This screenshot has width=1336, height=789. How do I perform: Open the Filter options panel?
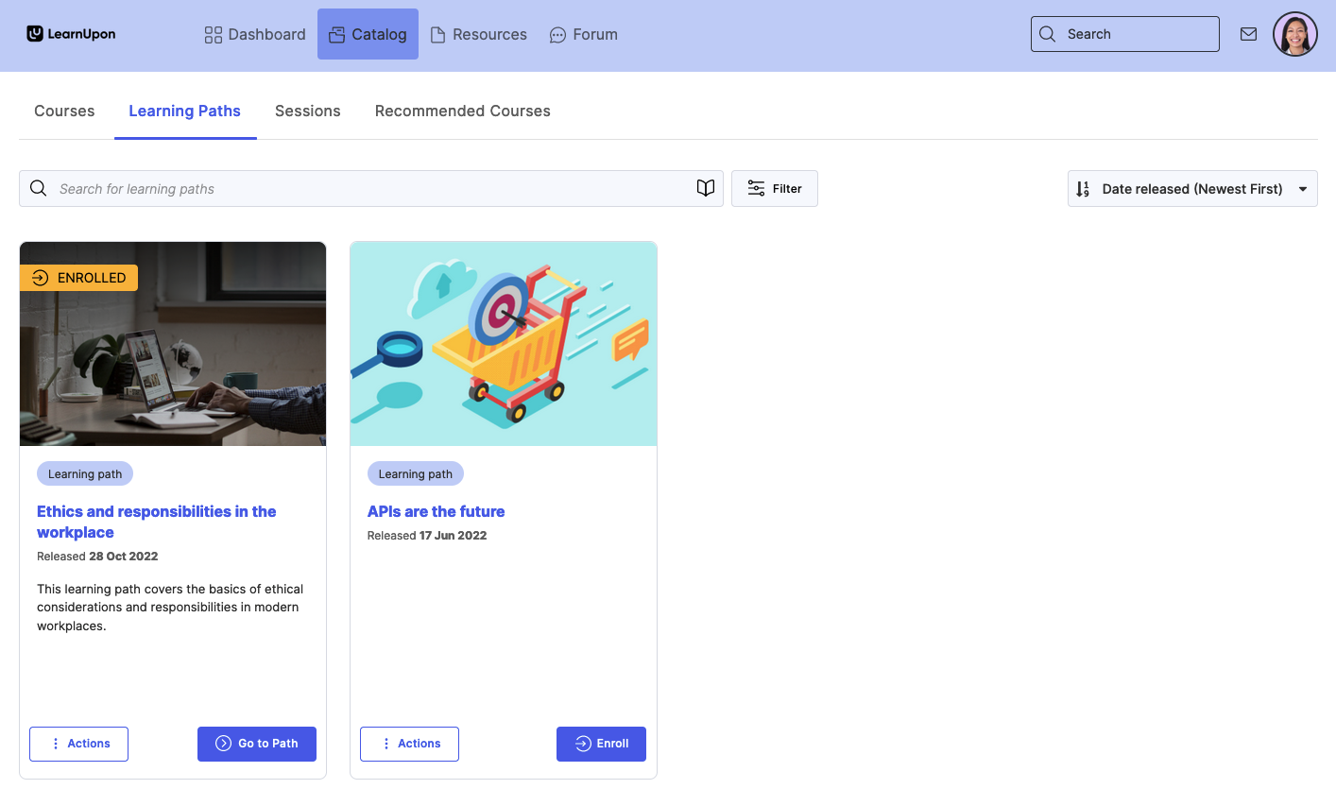pos(774,188)
